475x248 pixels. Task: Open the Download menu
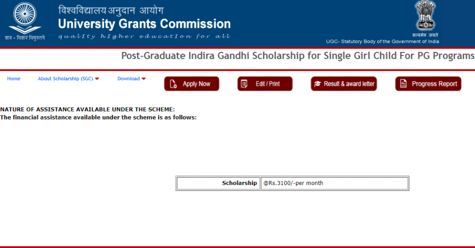[x=128, y=79]
